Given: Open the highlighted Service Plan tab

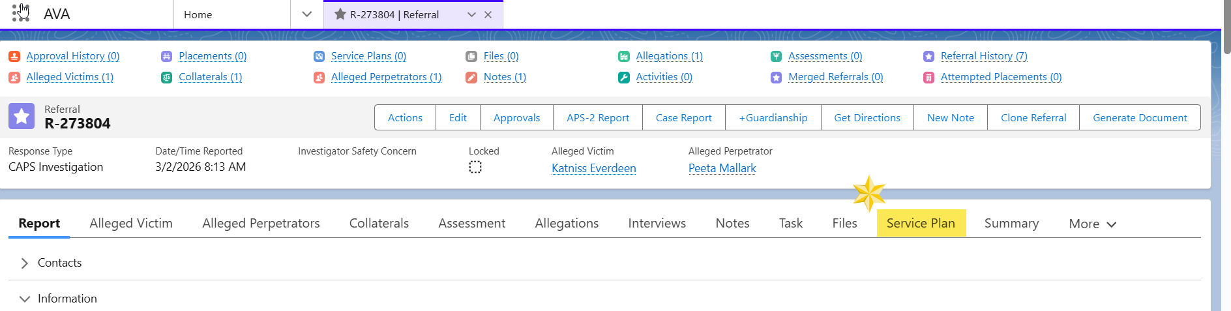Looking at the screenshot, I should pos(921,223).
